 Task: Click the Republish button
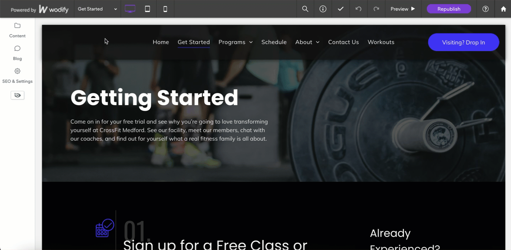coord(449,9)
